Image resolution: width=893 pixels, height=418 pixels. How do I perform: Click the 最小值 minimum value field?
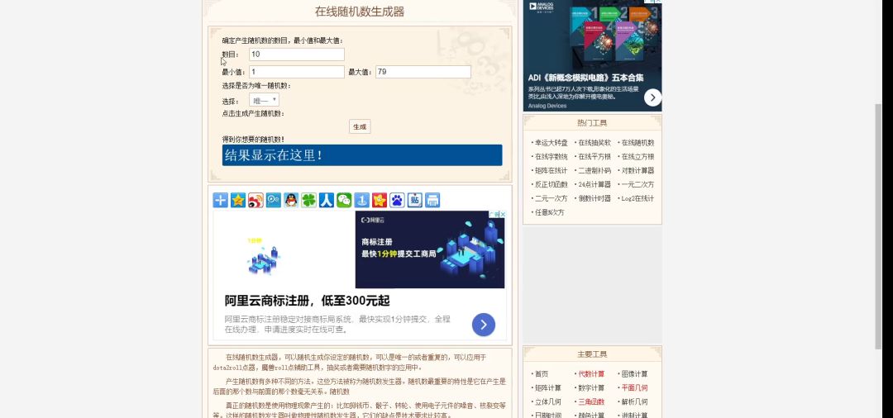click(296, 72)
